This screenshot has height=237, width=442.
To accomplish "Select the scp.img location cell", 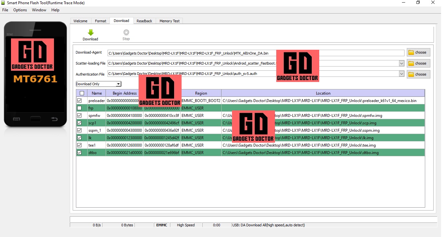I will coord(323,123).
